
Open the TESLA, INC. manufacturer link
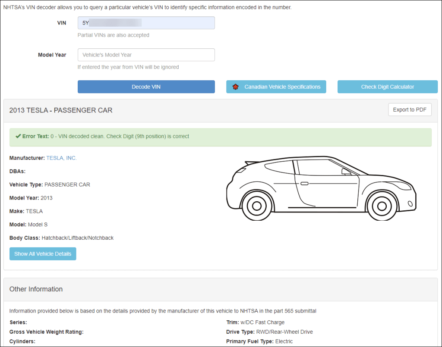coord(61,158)
